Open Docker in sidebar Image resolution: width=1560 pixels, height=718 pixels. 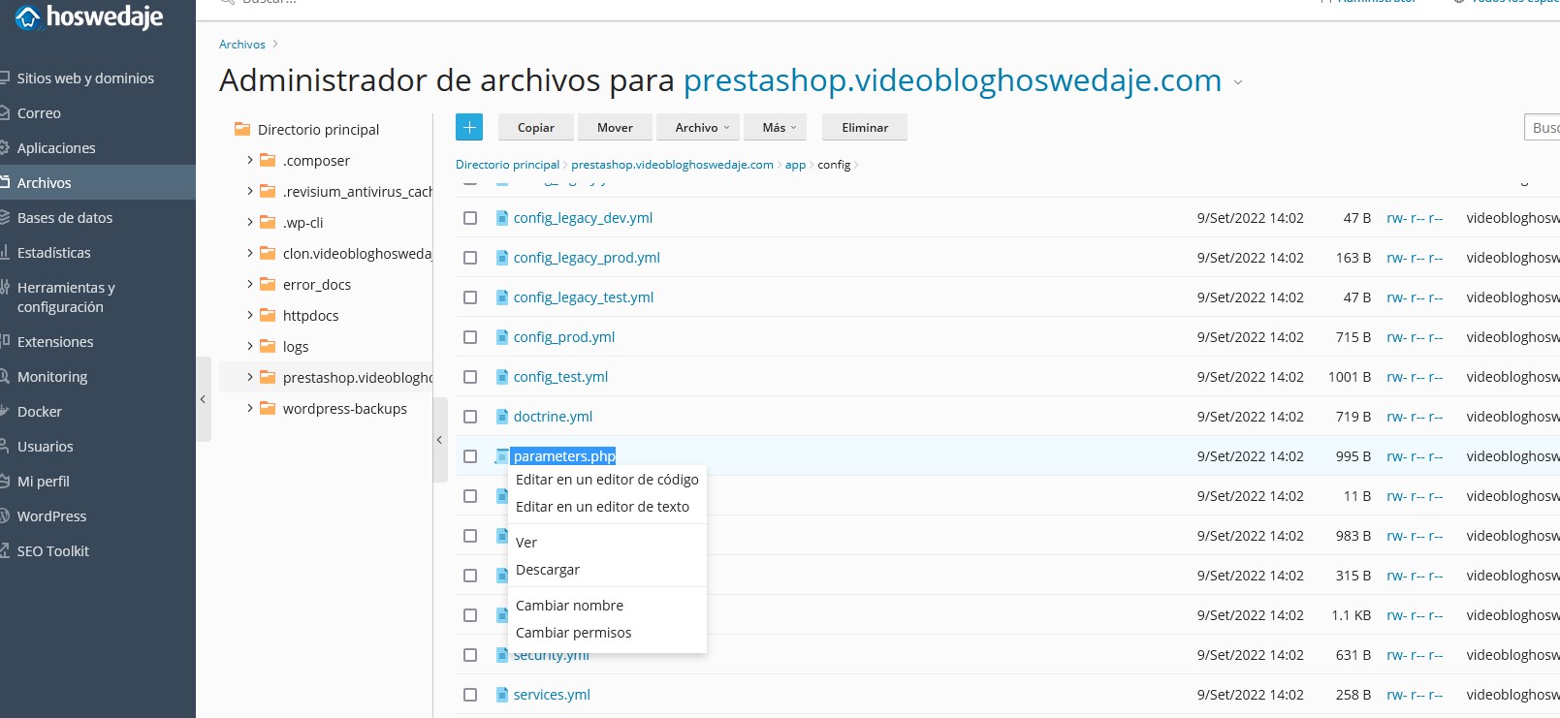(x=40, y=412)
